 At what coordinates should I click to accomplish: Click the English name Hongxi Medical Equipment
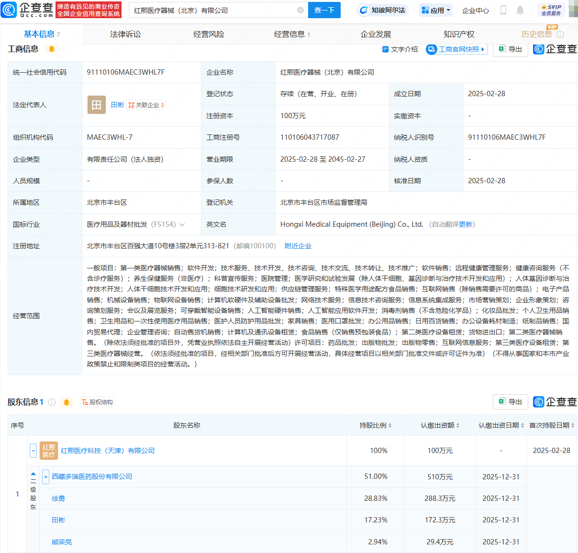[x=352, y=224]
